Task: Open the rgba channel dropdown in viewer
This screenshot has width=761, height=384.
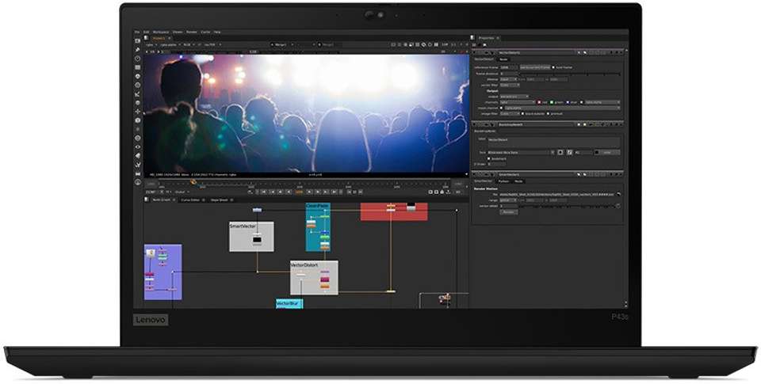Action: (x=152, y=44)
